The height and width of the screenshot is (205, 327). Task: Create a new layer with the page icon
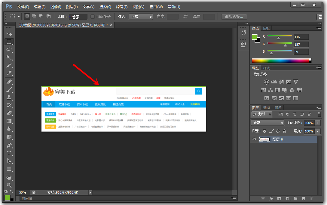pos(304,198)
